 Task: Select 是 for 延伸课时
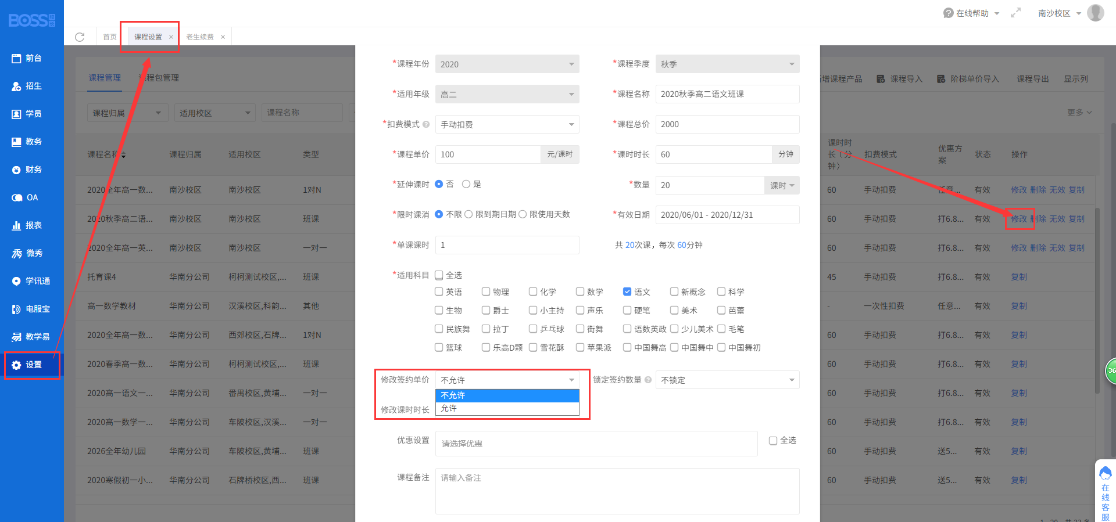coord(466,184)
